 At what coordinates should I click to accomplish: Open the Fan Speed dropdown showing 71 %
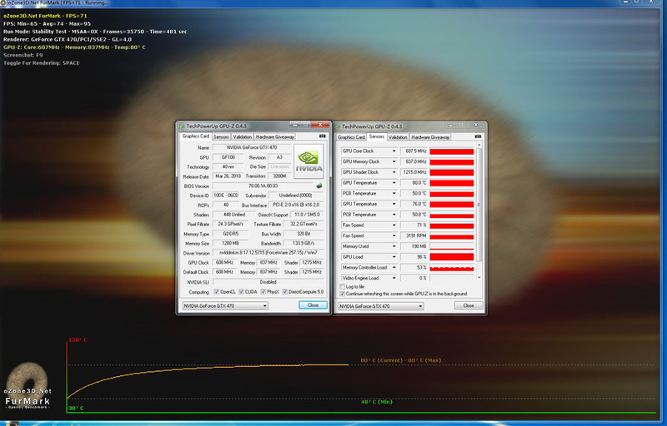[394, 225]
